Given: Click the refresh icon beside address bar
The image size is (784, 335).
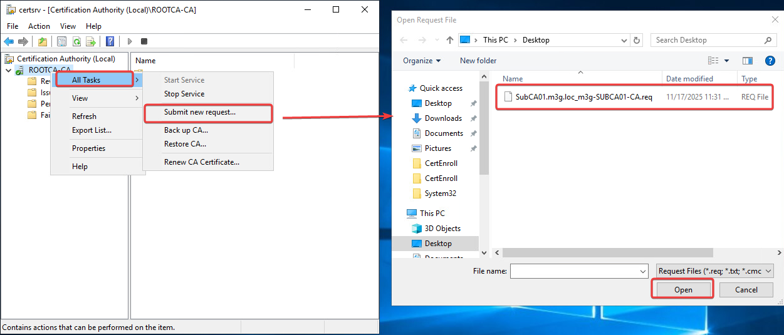Looking at the screenshot, I should pos(637,40).
